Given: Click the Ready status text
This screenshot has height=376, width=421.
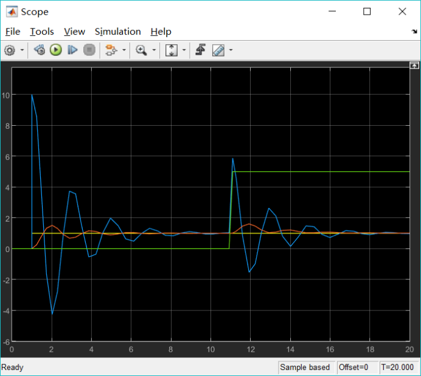Looking at the screenshot, I should click(12, 367).
